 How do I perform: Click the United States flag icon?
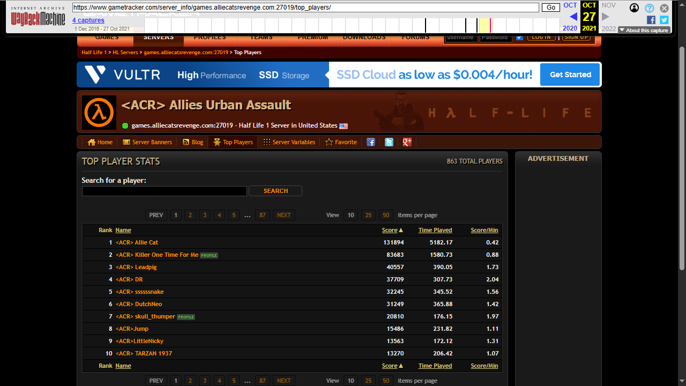coord(344,126)
